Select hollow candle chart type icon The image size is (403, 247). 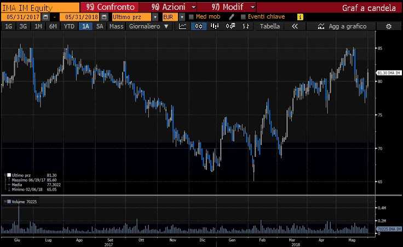tap(231, 26)
